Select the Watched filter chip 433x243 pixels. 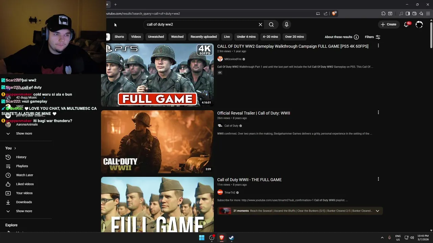[177, 37]
